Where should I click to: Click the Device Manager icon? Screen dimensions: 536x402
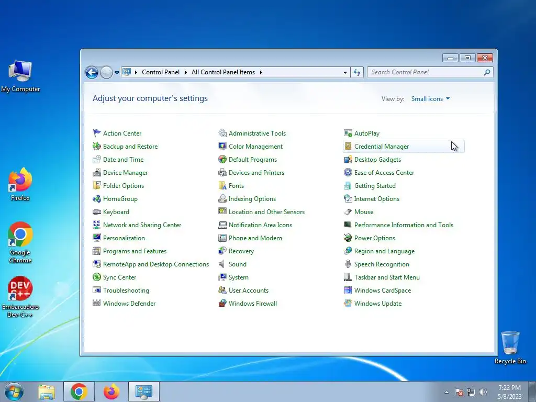pos(97,172)
